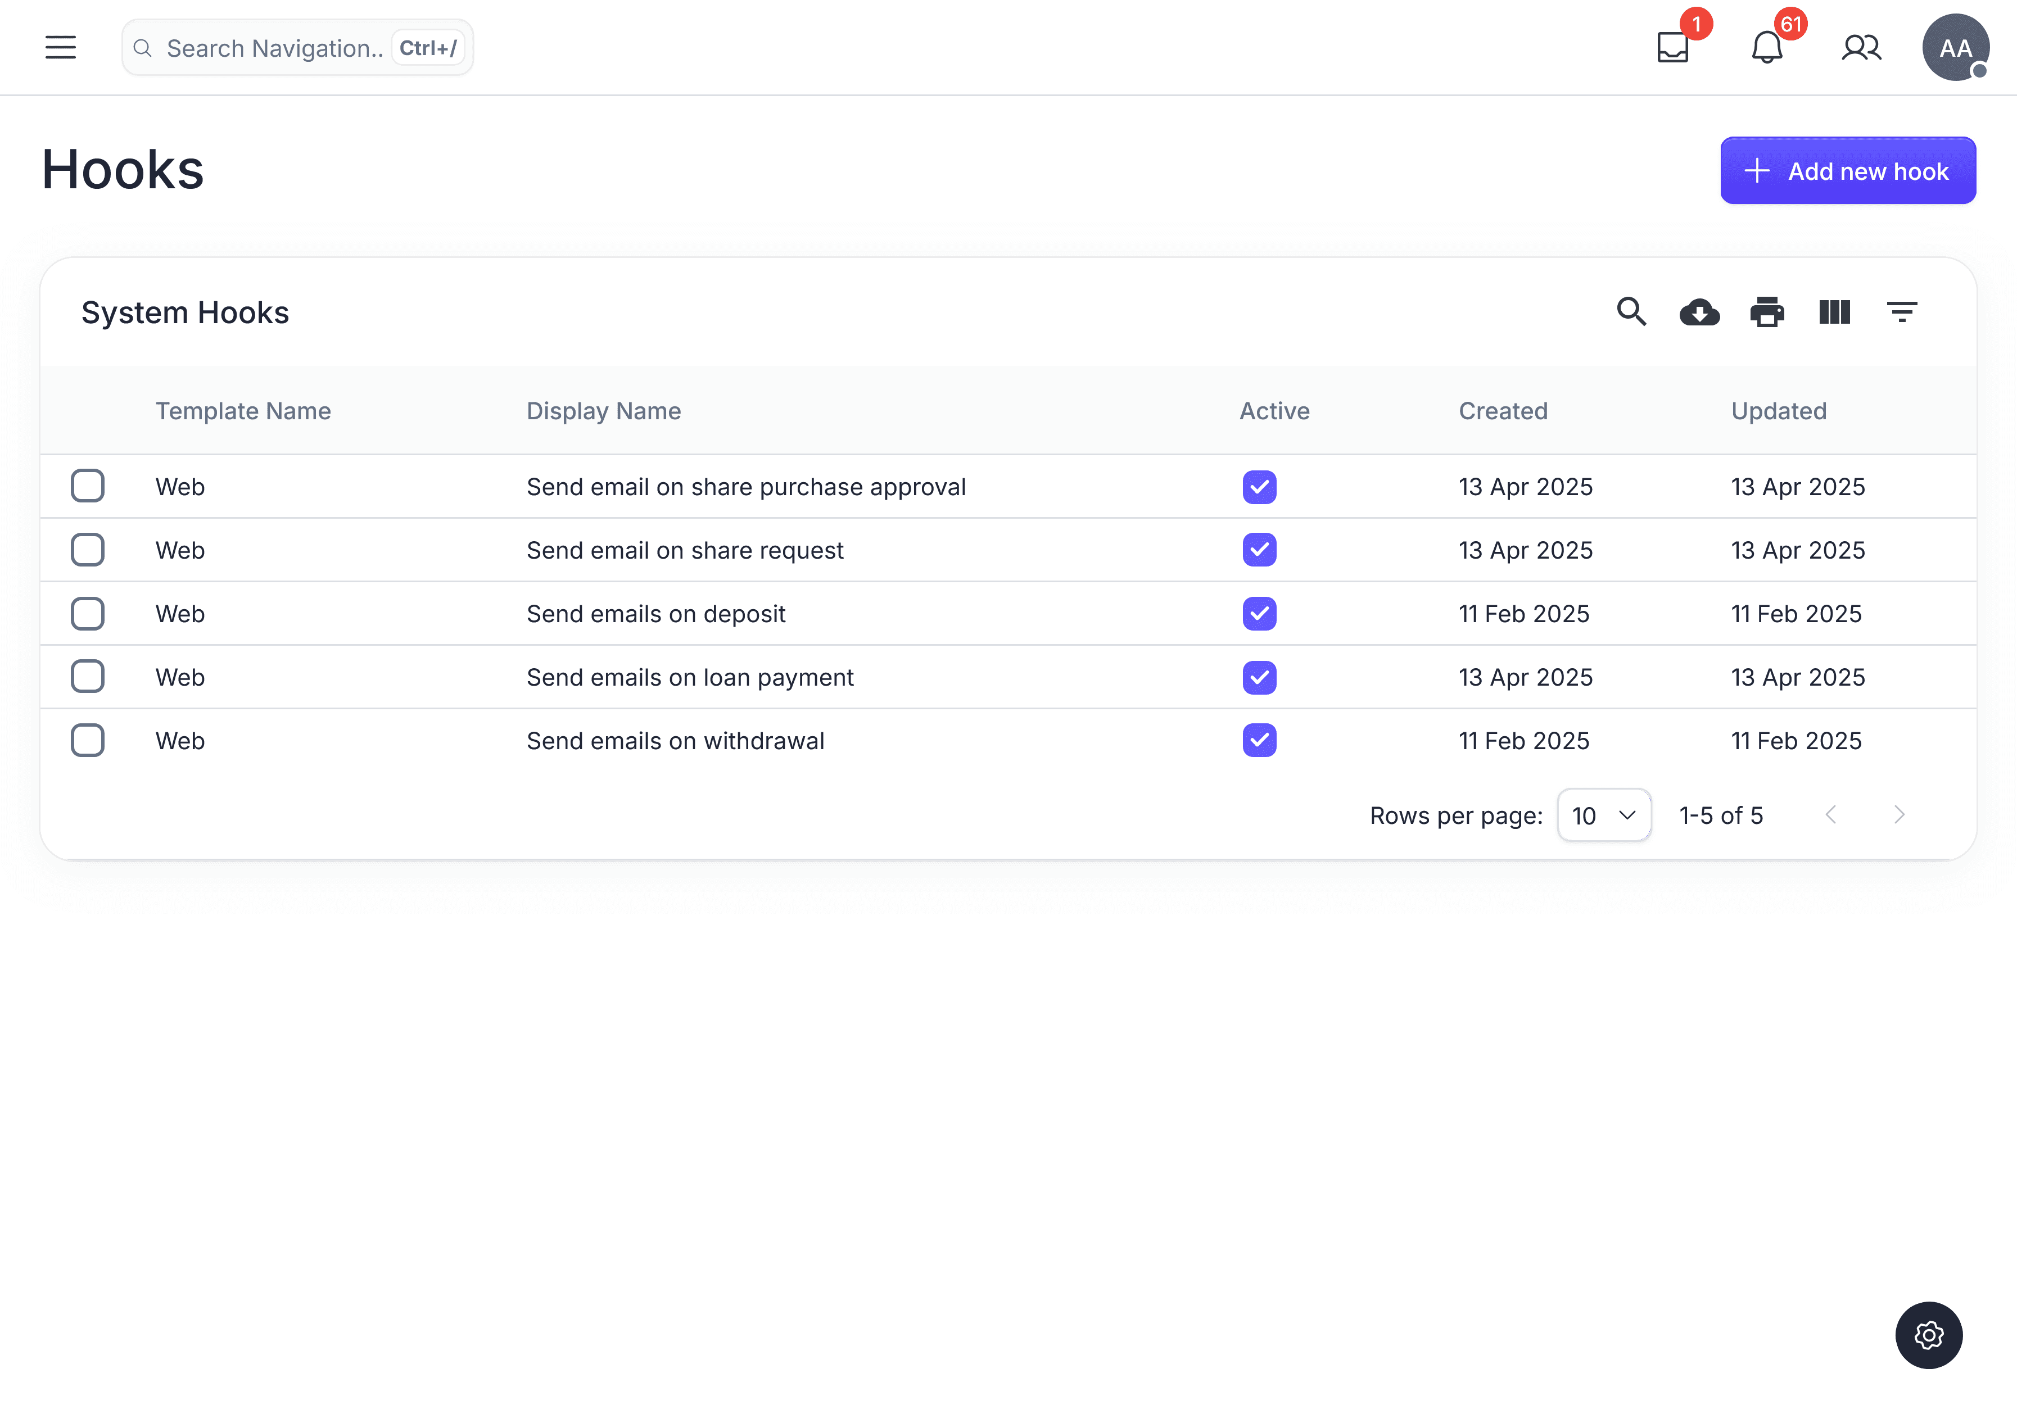Download the hooks table as CSV
2017x1423 pixels.
point(1699,312)
